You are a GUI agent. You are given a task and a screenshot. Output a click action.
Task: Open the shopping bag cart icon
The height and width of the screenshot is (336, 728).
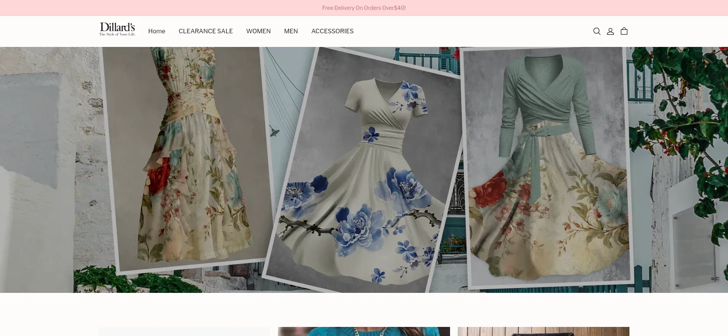coord(624,31)
